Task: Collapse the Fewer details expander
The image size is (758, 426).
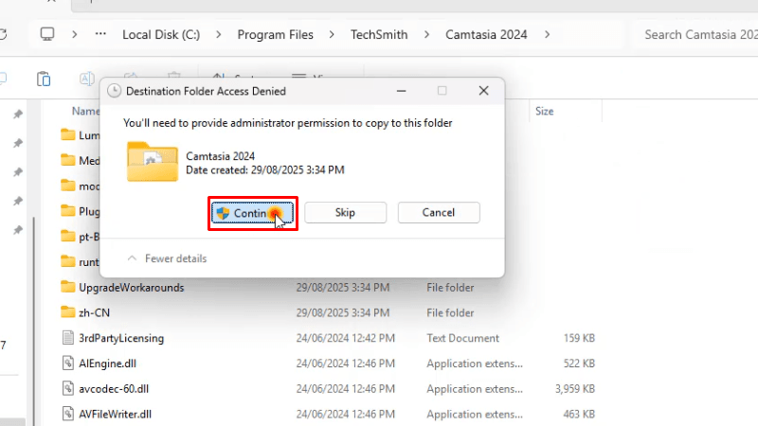Action: pyautogui.click(x=167, y=258)
